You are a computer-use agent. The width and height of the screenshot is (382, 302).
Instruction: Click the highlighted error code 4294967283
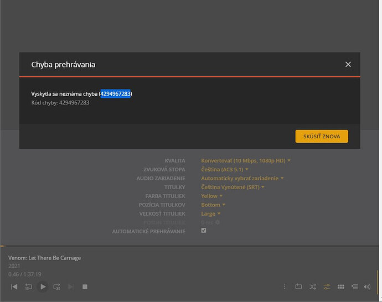116,93
